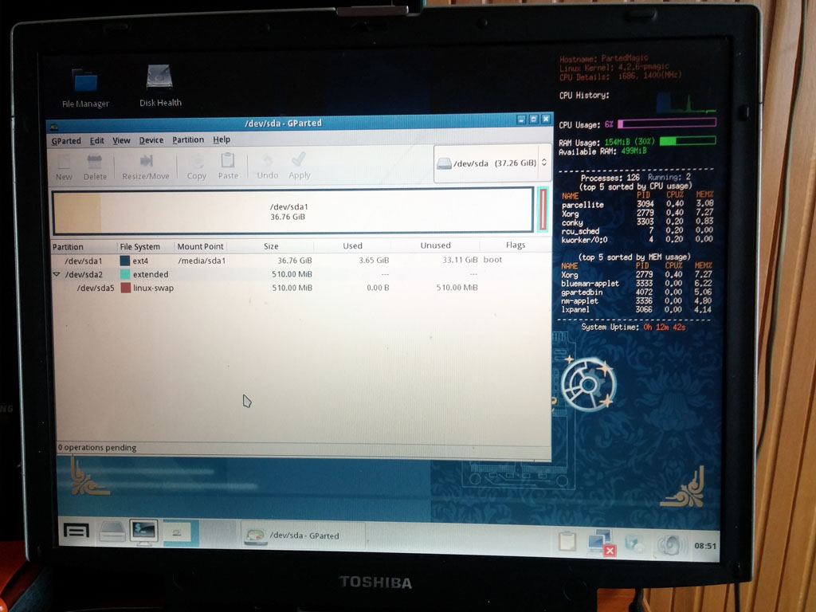The width and height of the screenshot is (816, 612).
Task: Click the drive icon in taskbar launcher
Action: point(112,532)
